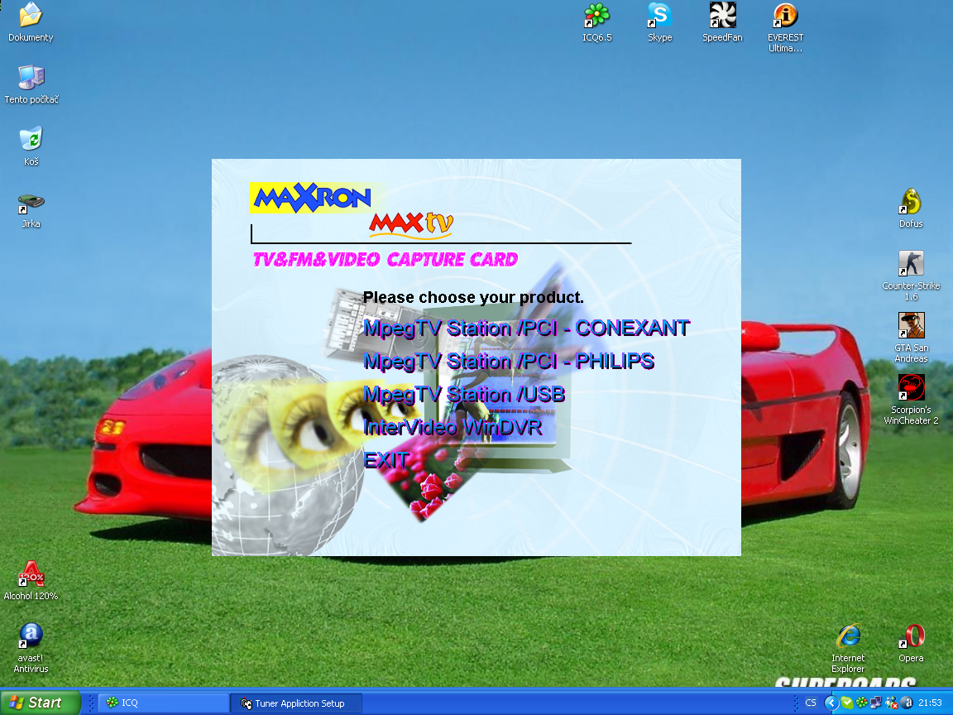Select the Dofus game desktop icon

coord(911,209)
